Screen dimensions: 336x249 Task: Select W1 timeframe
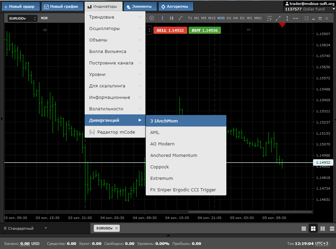249,18
